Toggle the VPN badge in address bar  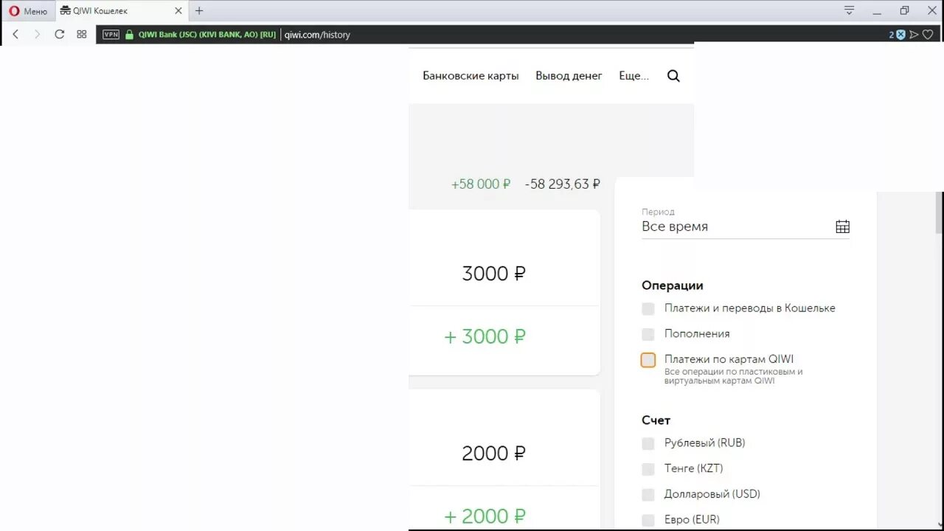point(111,35)
